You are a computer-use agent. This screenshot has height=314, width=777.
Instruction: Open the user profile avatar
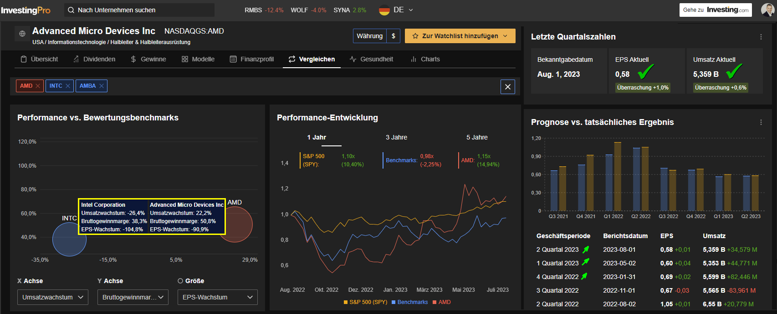point(767,10)
